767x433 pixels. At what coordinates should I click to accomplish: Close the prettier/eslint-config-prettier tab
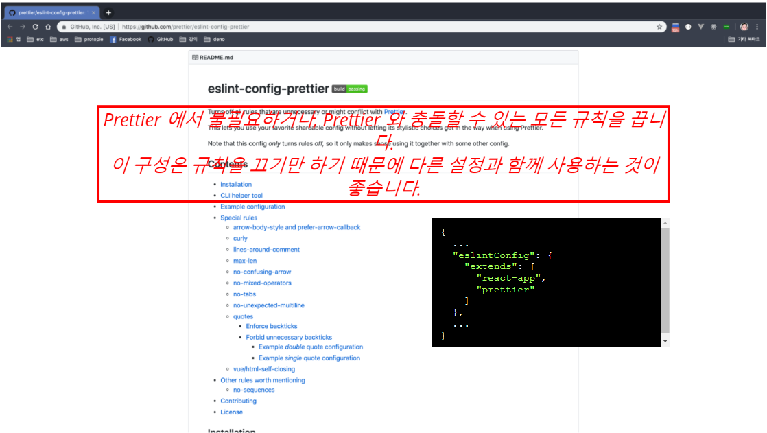[93, 13]
